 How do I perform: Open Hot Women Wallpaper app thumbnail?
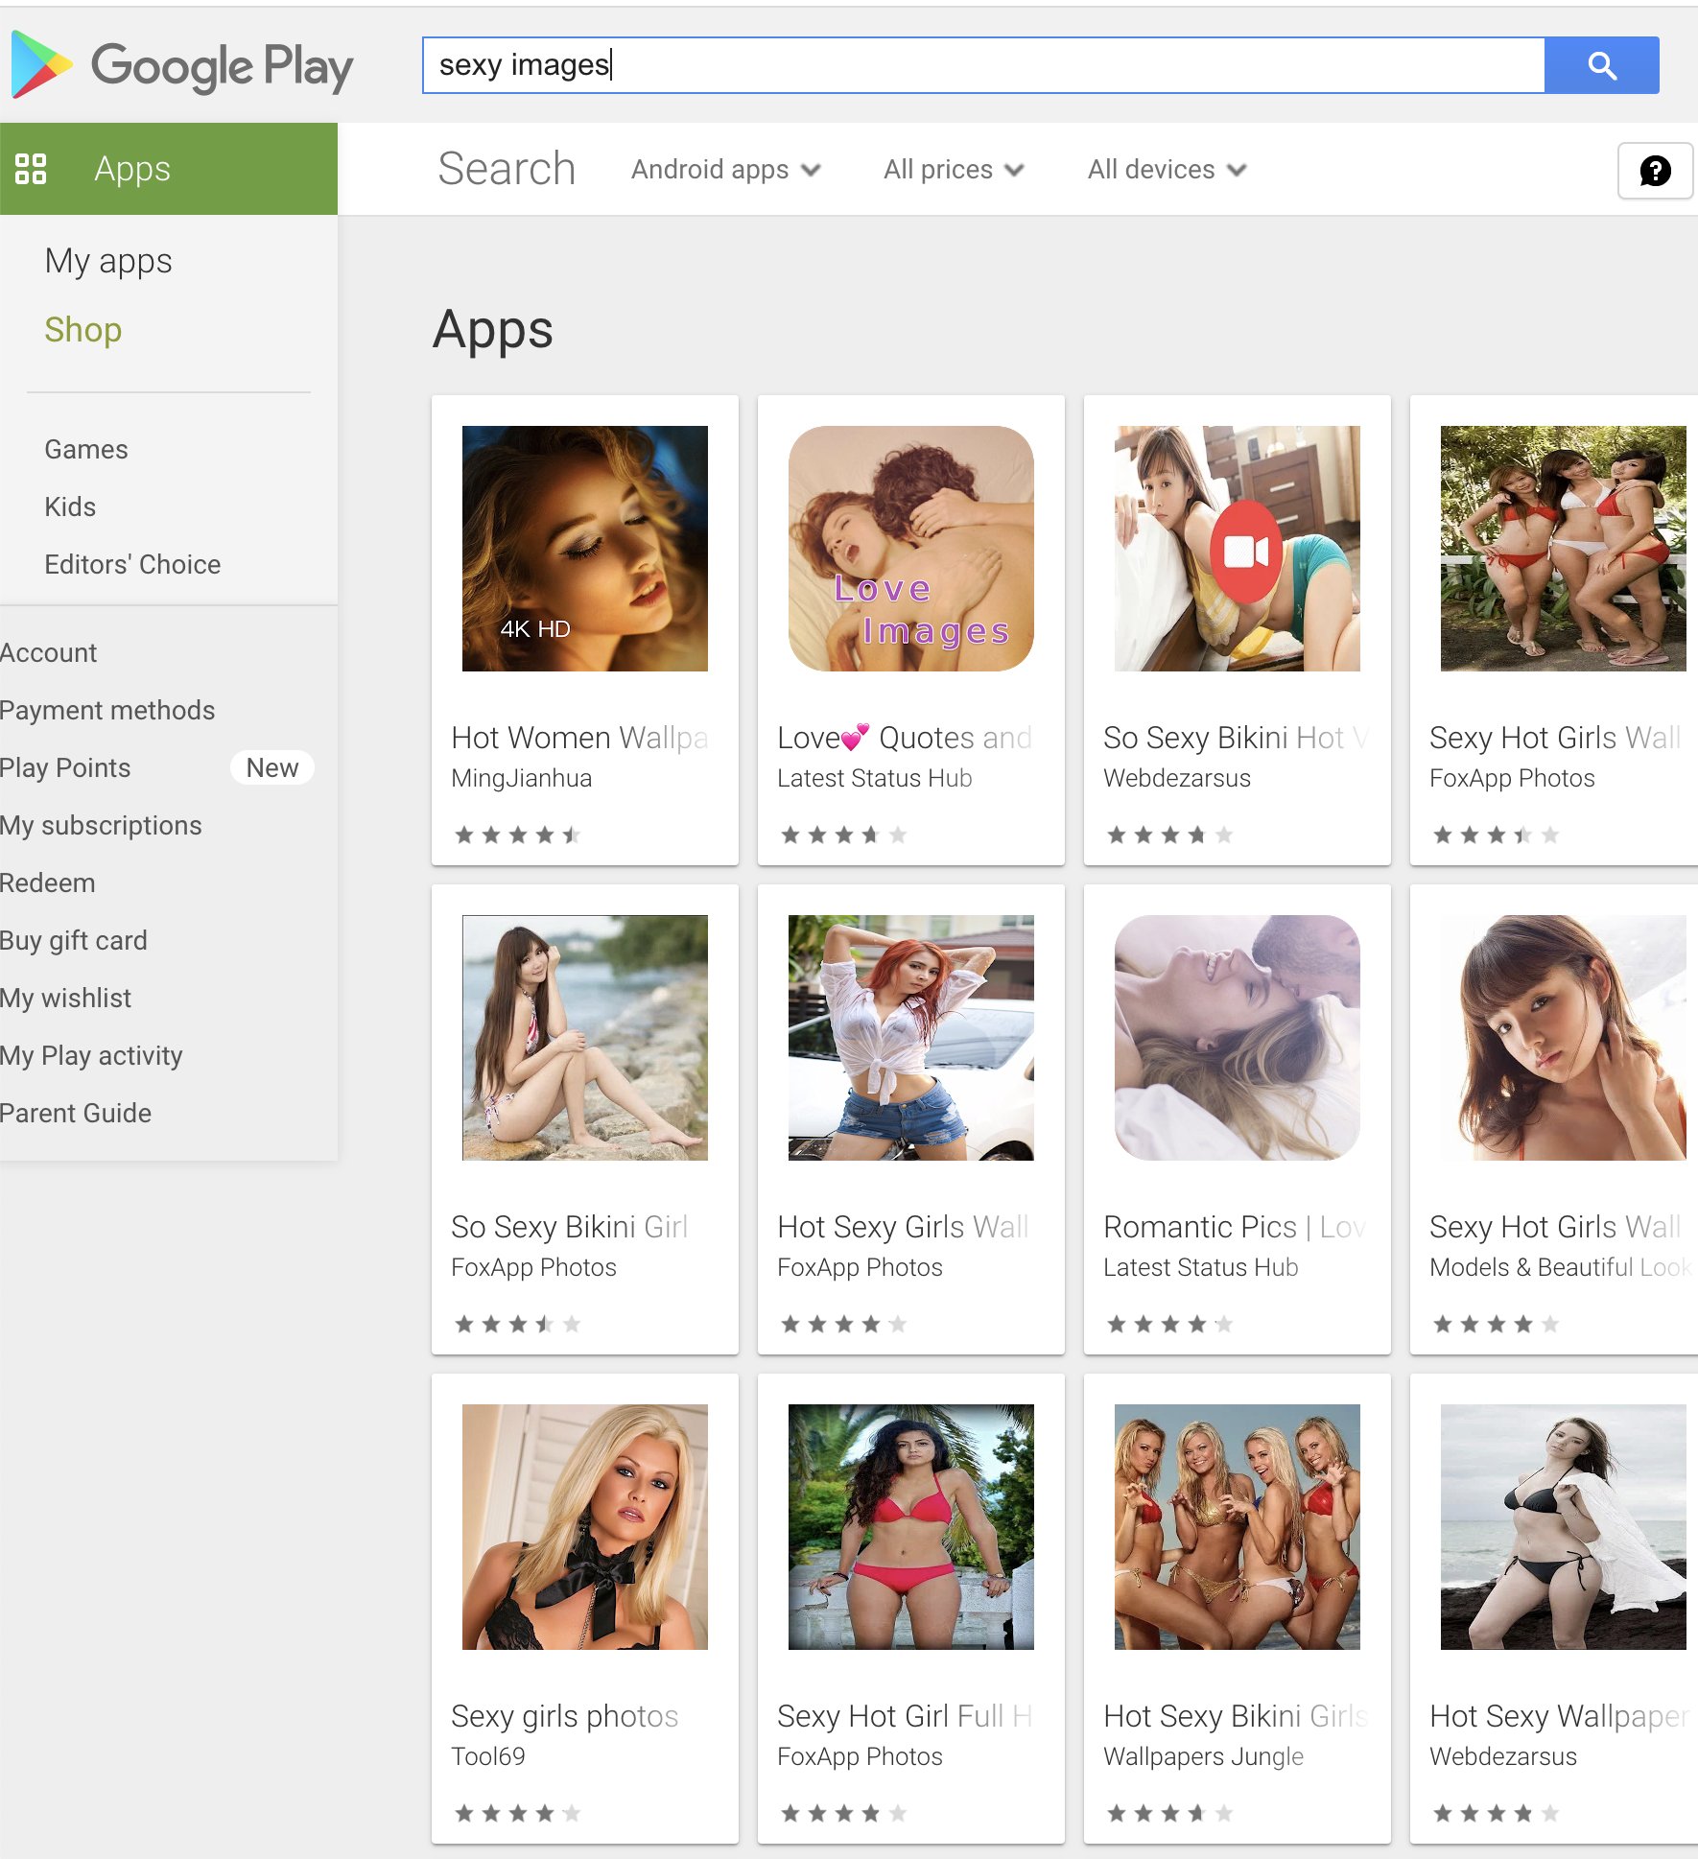(x=585, y=549)
